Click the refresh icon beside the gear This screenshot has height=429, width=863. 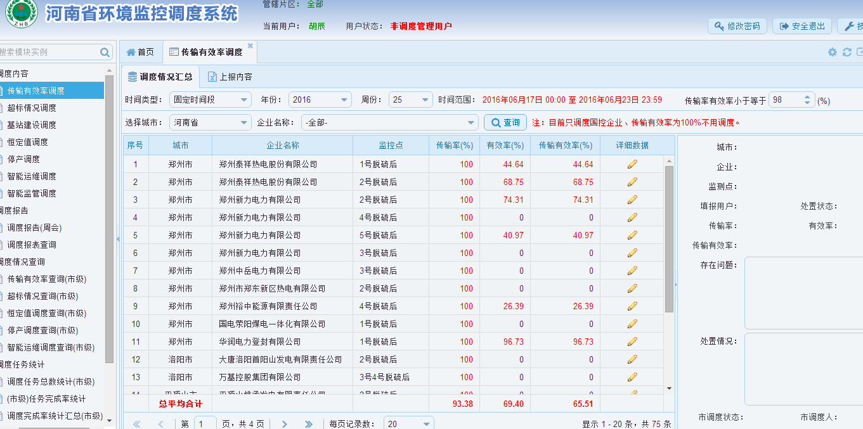(847, 53)
